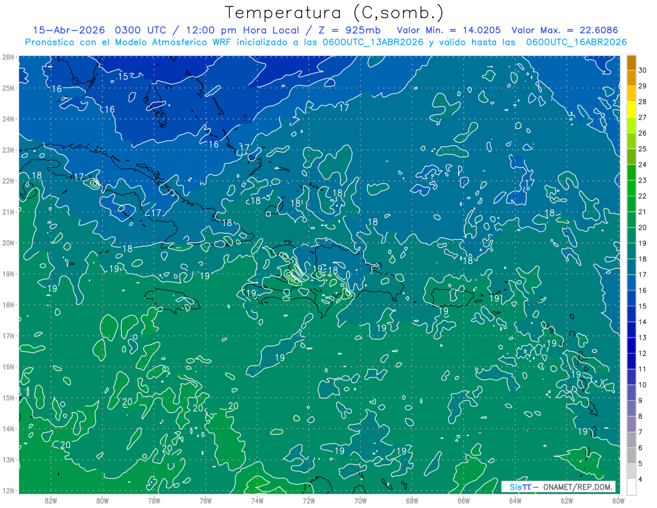This screenshot has height=508, width=657.
Task: Click the SisPI ONAMET/REP.DOM. credit box
Action: pos(559,487)
